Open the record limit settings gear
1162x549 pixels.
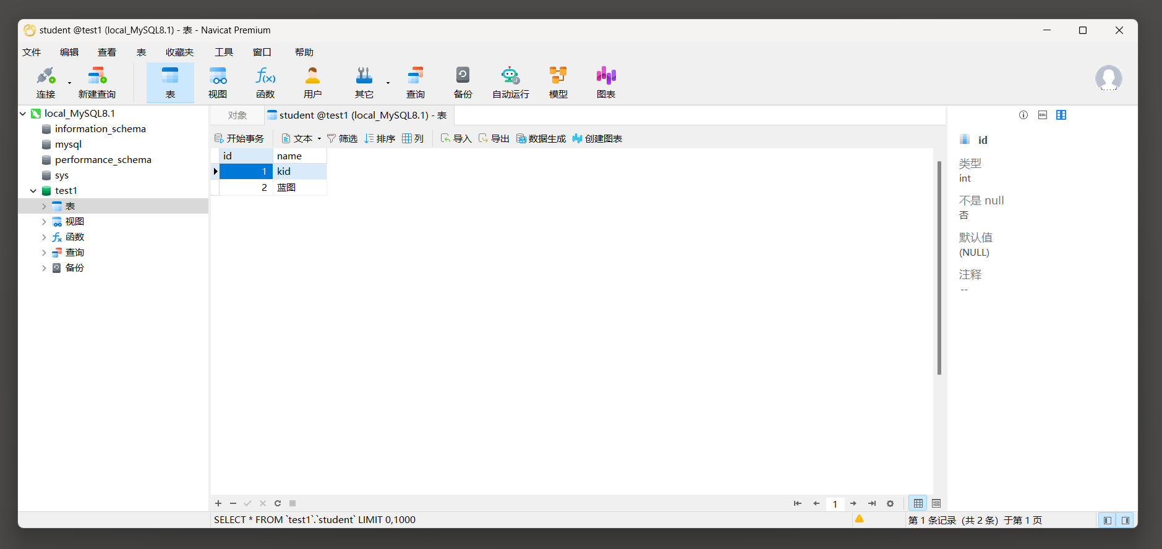[891, 503]
